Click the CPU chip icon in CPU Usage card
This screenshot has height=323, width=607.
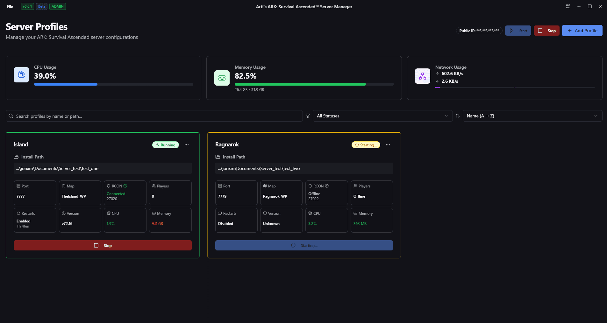click(x=21, y=74)
